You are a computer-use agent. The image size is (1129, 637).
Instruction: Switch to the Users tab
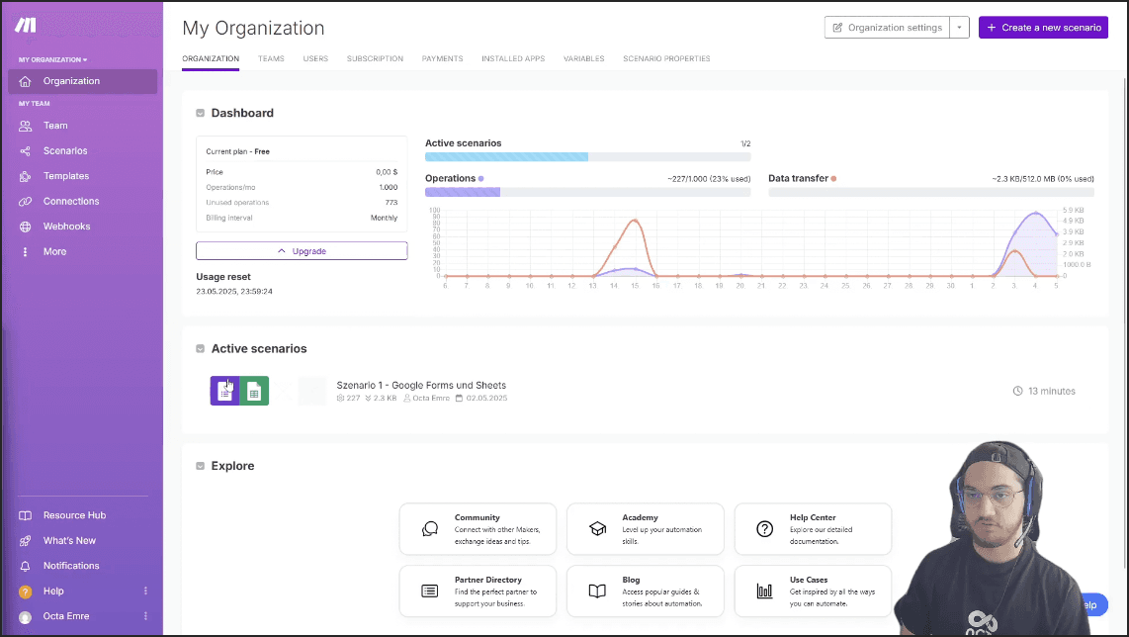point(315,59)
